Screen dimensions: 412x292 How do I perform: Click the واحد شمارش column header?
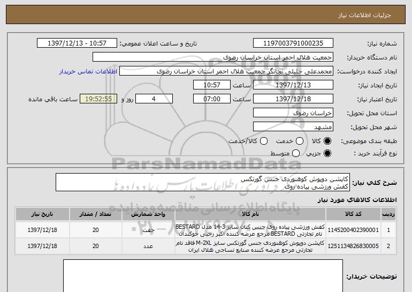pyautogui.click(x=148, y=214)
